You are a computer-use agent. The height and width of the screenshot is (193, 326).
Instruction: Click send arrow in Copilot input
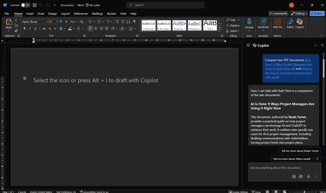tap(316, 176)
